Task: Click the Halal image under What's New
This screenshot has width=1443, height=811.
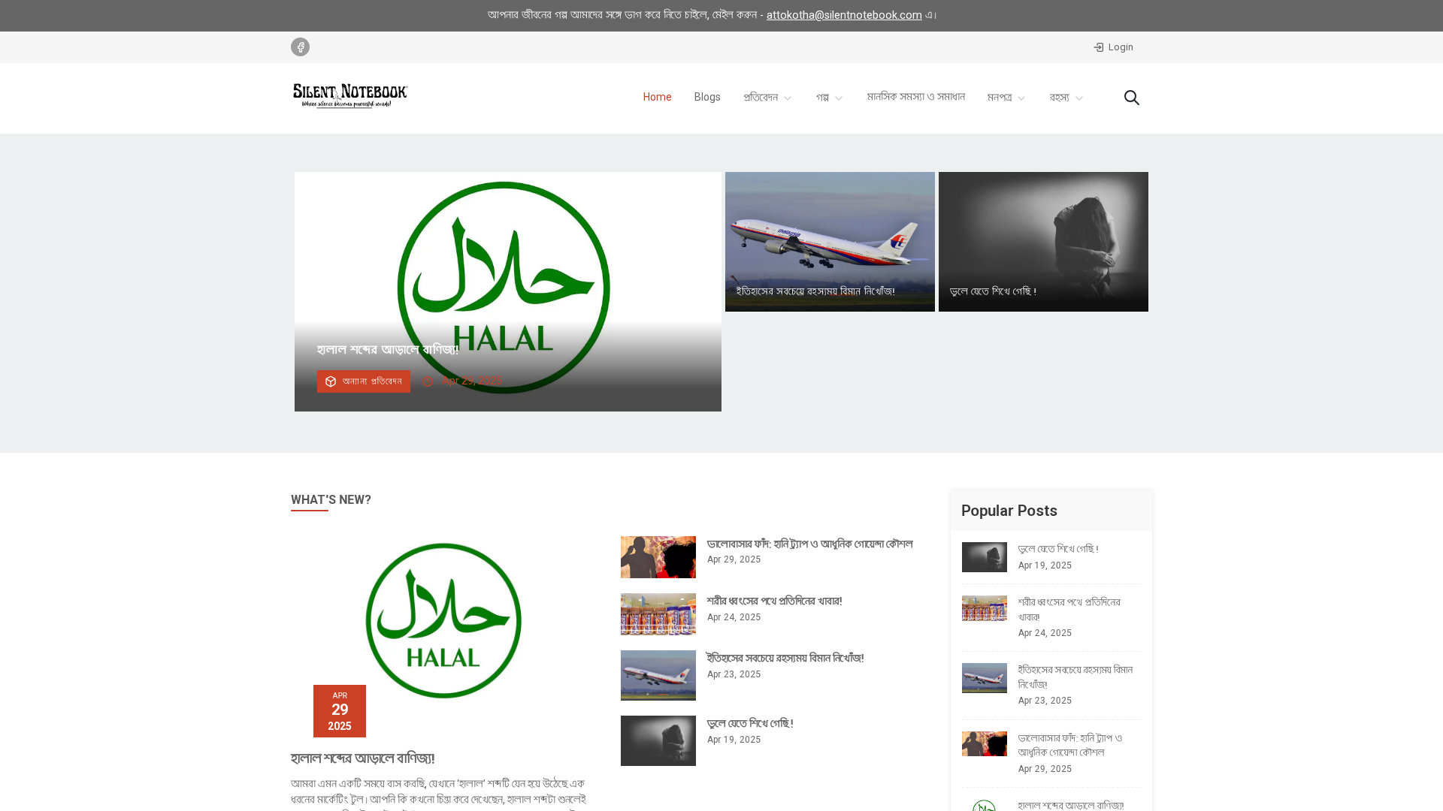Action: click(443, 620)
